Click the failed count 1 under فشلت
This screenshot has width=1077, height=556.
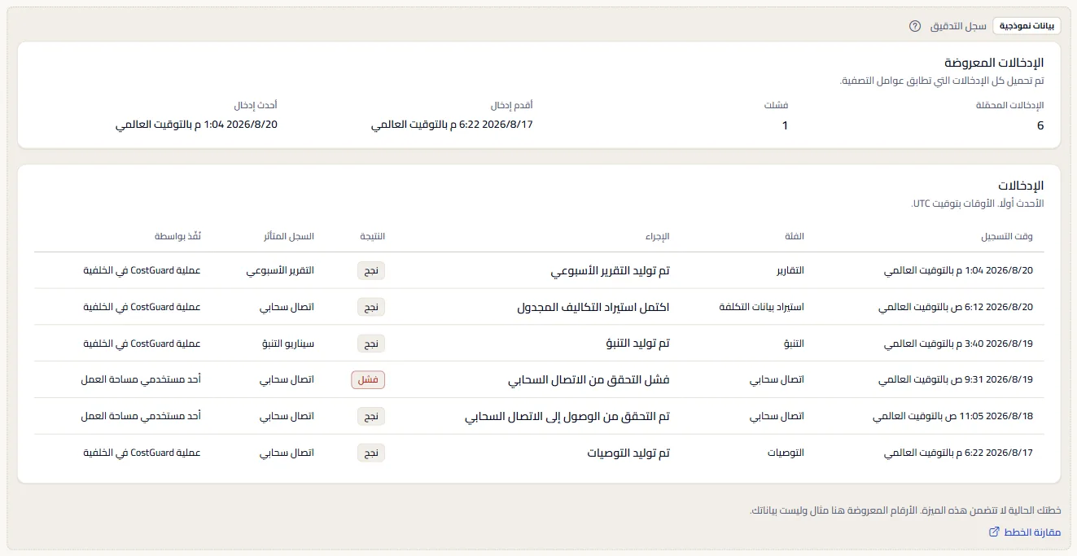(785, 125)
